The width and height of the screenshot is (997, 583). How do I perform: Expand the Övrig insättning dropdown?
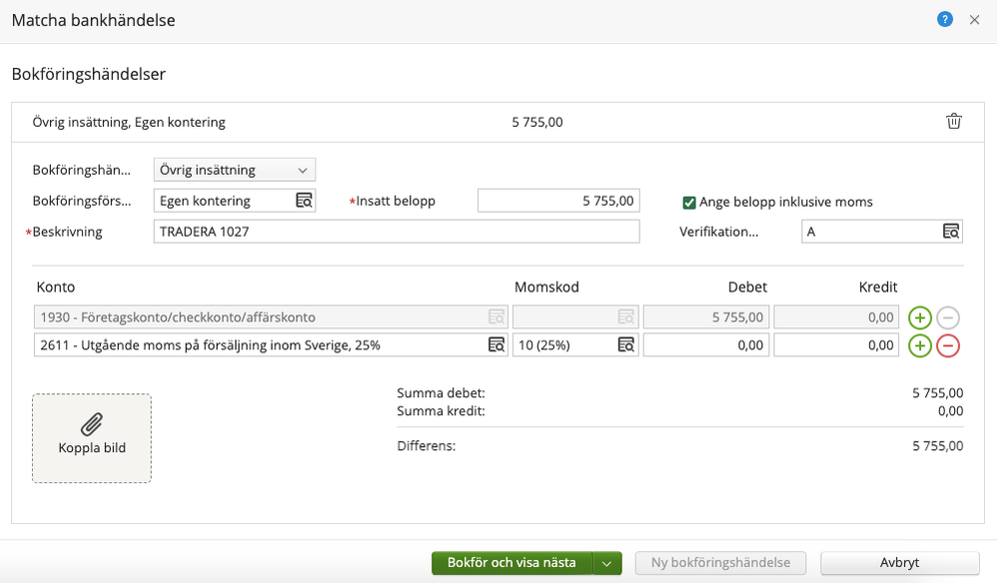tap(235, 170)
